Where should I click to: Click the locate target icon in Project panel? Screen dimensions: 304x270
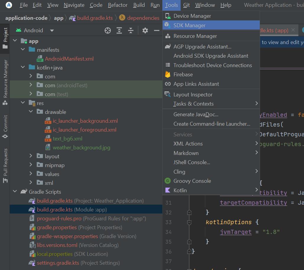[x=108, y=30]
